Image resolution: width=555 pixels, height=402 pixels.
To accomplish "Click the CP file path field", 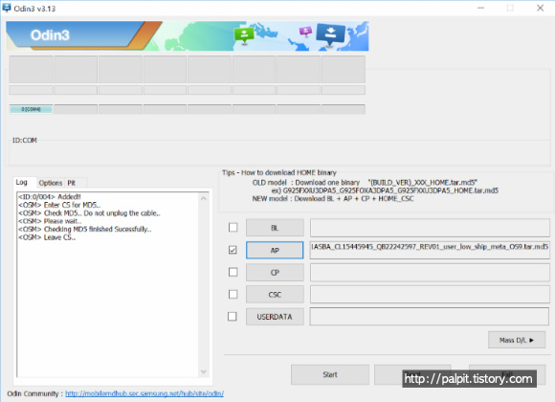I will click(x=430, y=273).
